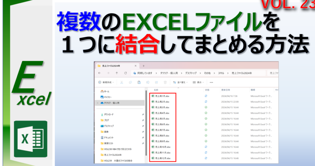Screen dimensions: 315x166
Task: Click タツリク - 個人用 in the address bar
Action: click(x=169, y=73)
